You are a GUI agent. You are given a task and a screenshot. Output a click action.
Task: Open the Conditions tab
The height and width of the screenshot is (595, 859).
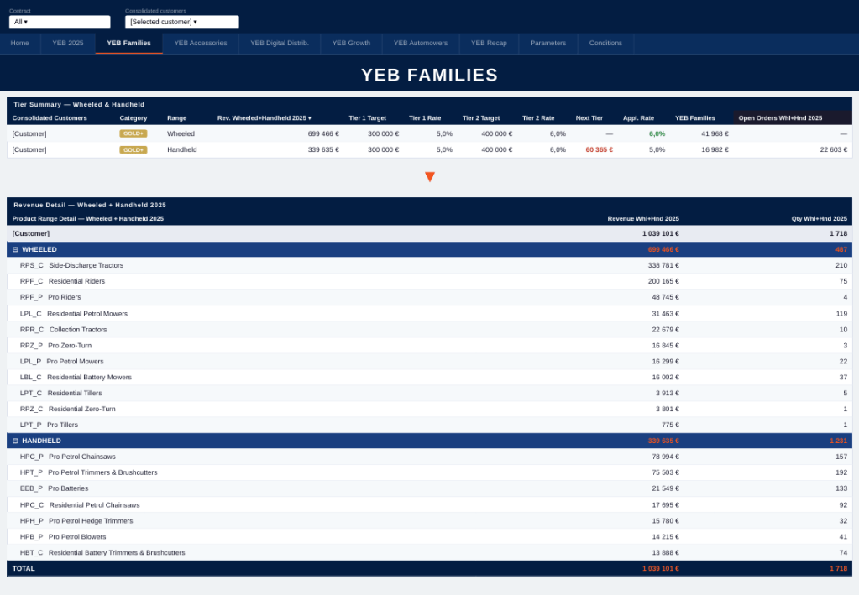coord(605,43)
